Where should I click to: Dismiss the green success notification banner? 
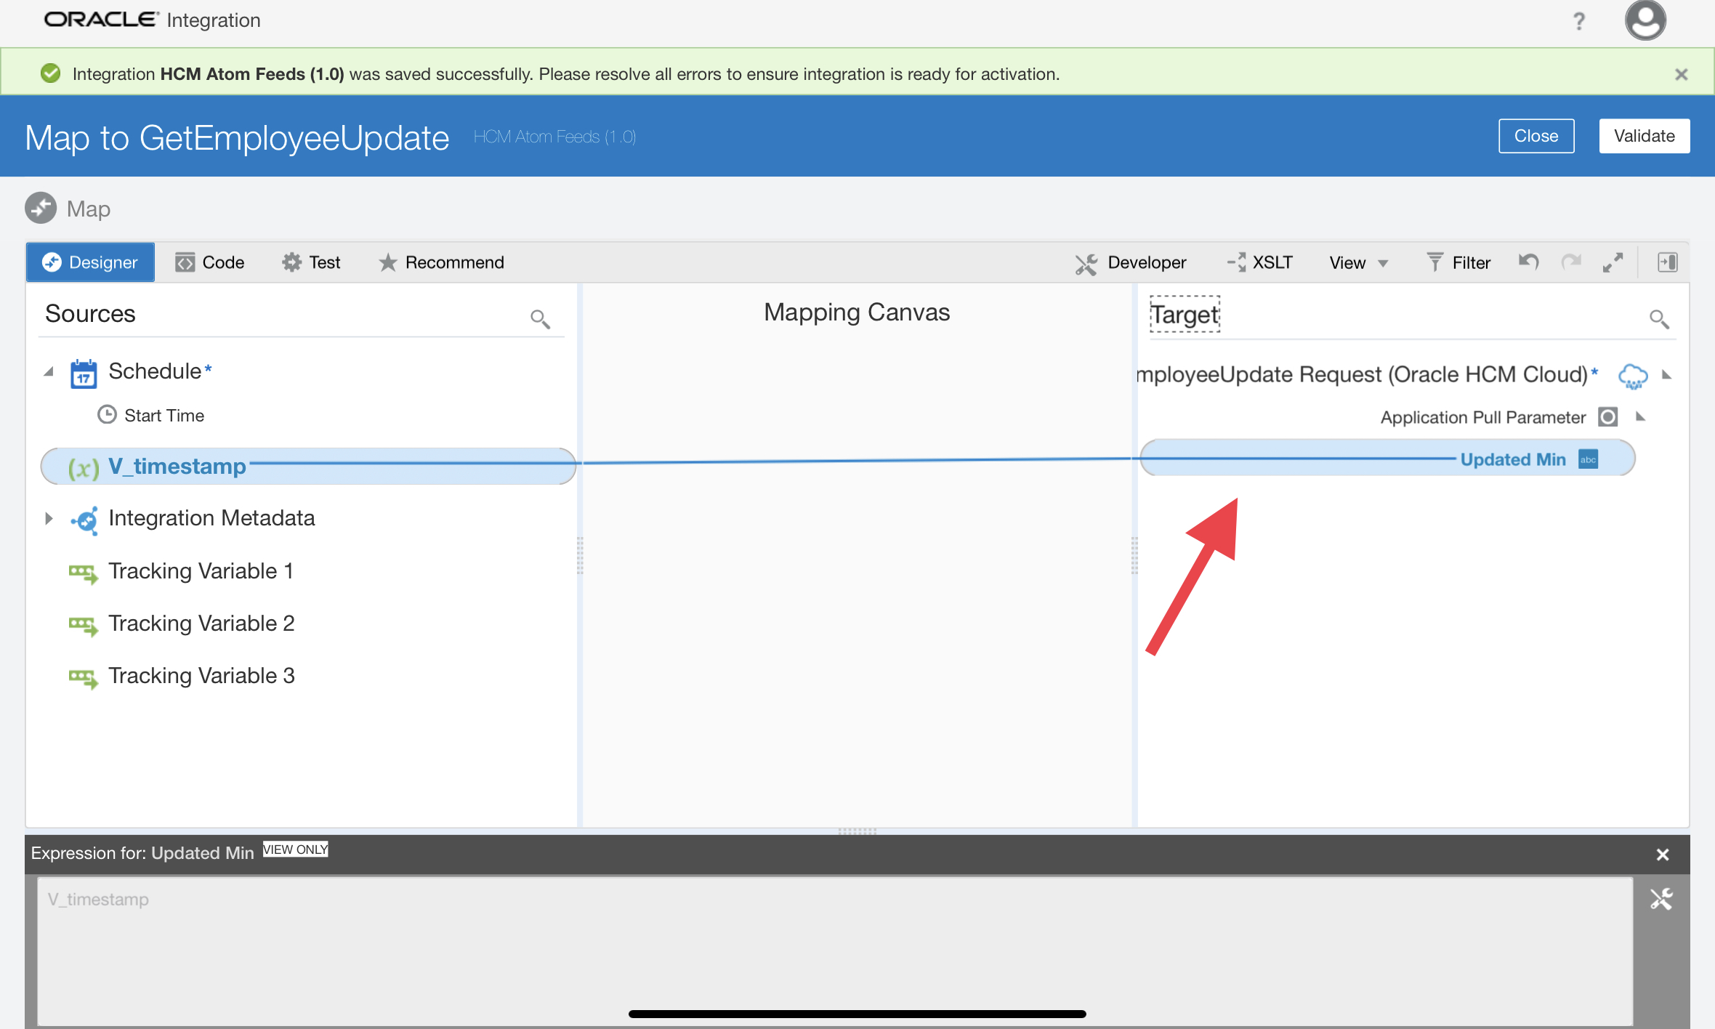[1681, 74]
